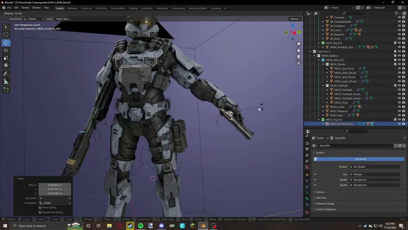Open the Orientation Default dropdown

[34, 19]
